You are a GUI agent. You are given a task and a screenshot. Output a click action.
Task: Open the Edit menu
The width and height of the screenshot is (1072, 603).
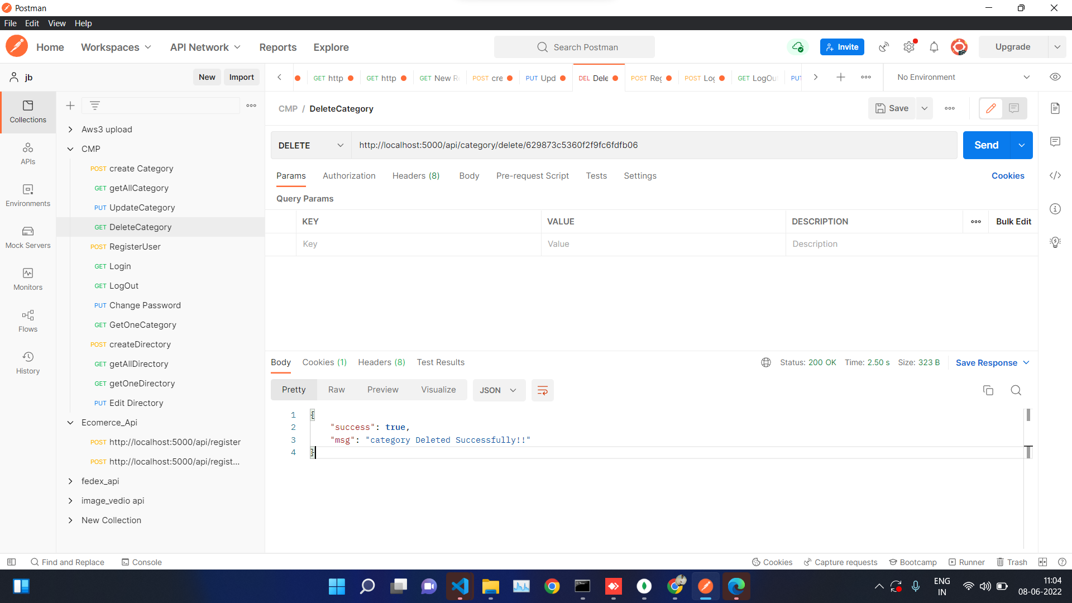click(32, 23)
